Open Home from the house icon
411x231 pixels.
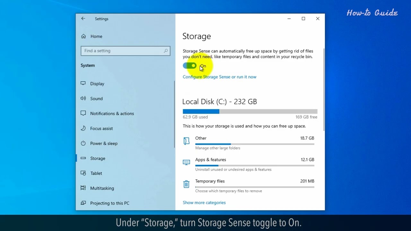(83, 36)
